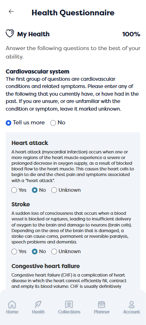Open the Home tab icon
The width and height of the screenshot is (146, 325).
click(12, 304)
